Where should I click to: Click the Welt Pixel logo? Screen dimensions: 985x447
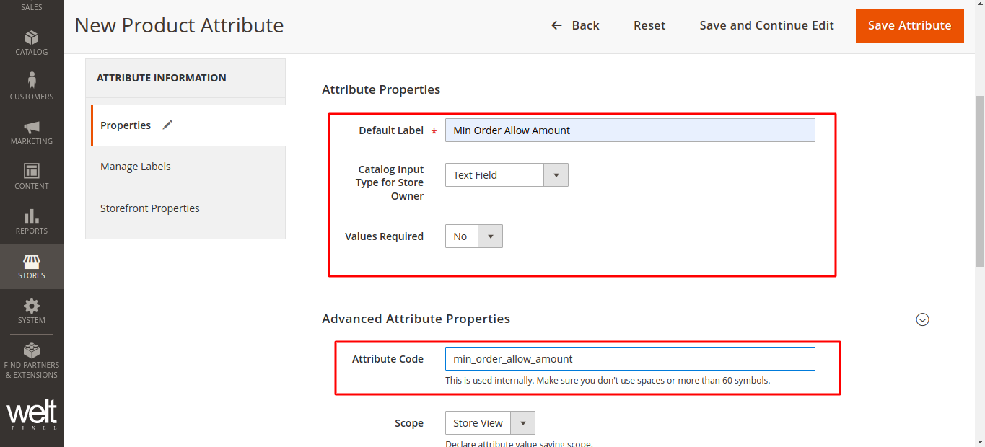pyautogui.click(x=31, y=415)
